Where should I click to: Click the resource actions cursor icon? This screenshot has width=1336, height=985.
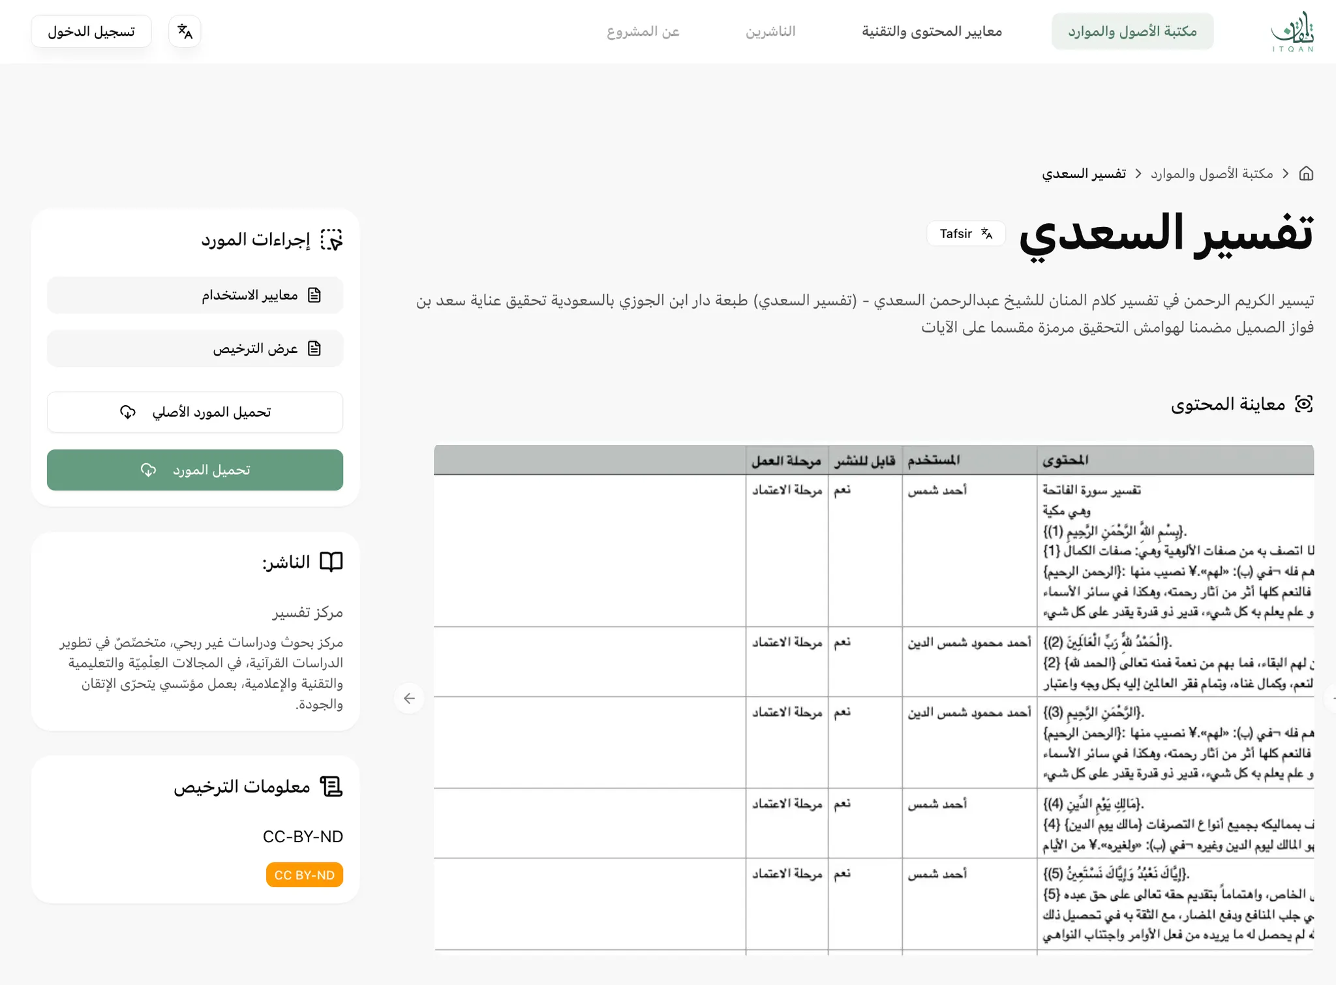click(x=331, y=240)
